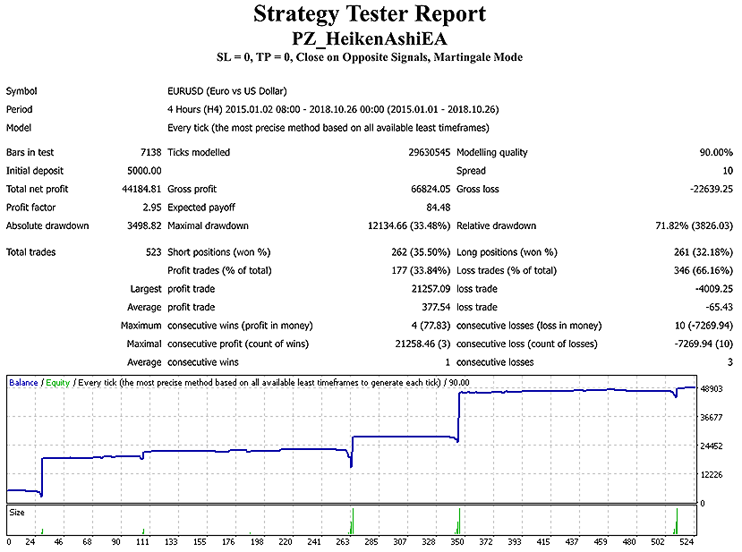
Task: Click the Symbol label
Action: tap(21, 91)
